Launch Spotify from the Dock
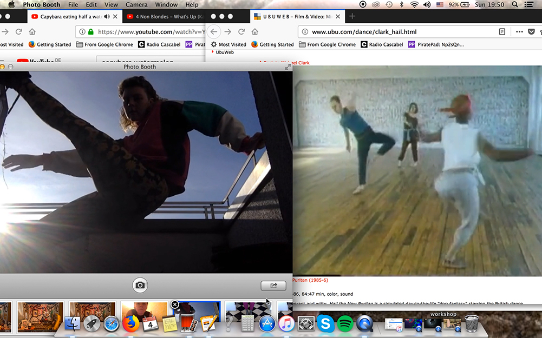Image resolution: width=542 pixels, height=338 pixels. pyautogui.click(x=345, y=324)
